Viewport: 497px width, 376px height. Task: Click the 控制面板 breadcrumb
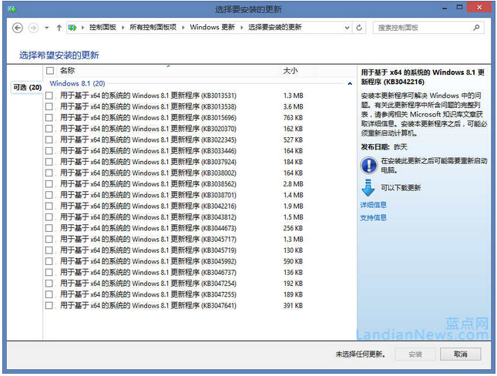click(102, 28)
